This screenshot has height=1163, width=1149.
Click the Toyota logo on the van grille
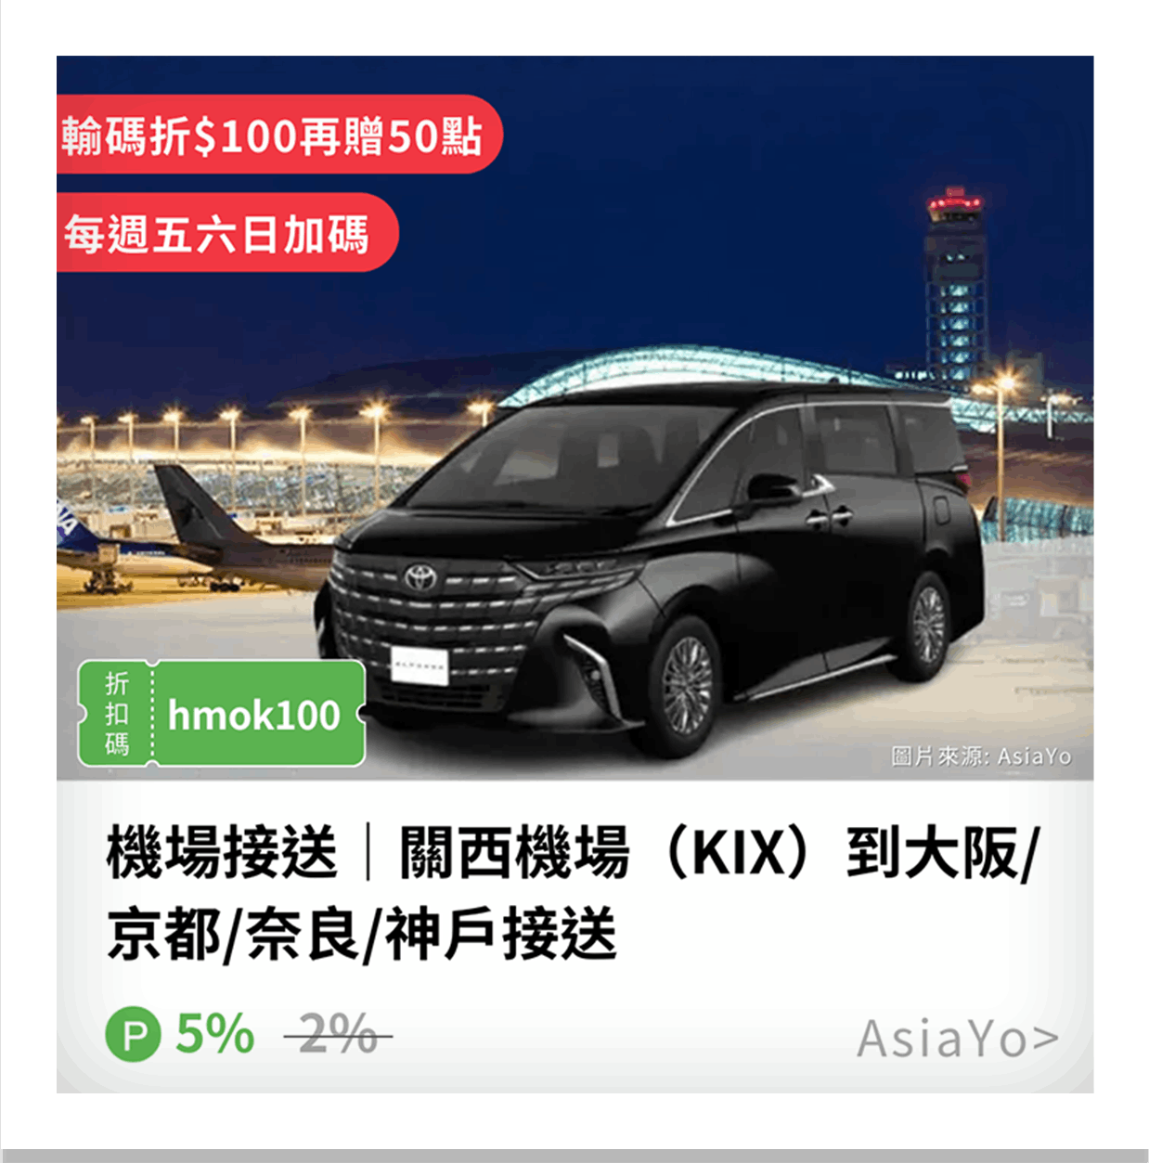[420, 576]
